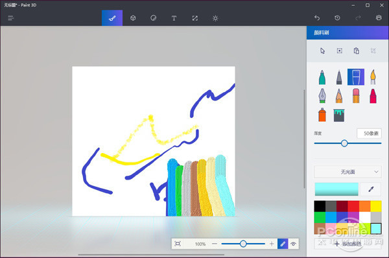Screen dimensions: 389x258
Task: Click the current cyan color preview
Action: (336, 189)
